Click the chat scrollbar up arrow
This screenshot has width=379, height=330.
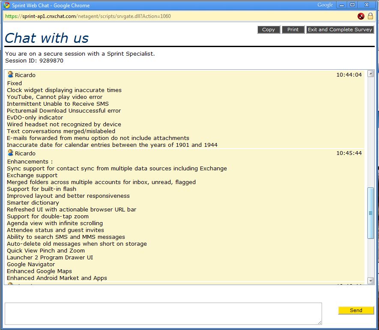370,74
